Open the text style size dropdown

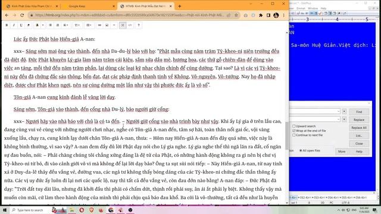pos(77,25)
